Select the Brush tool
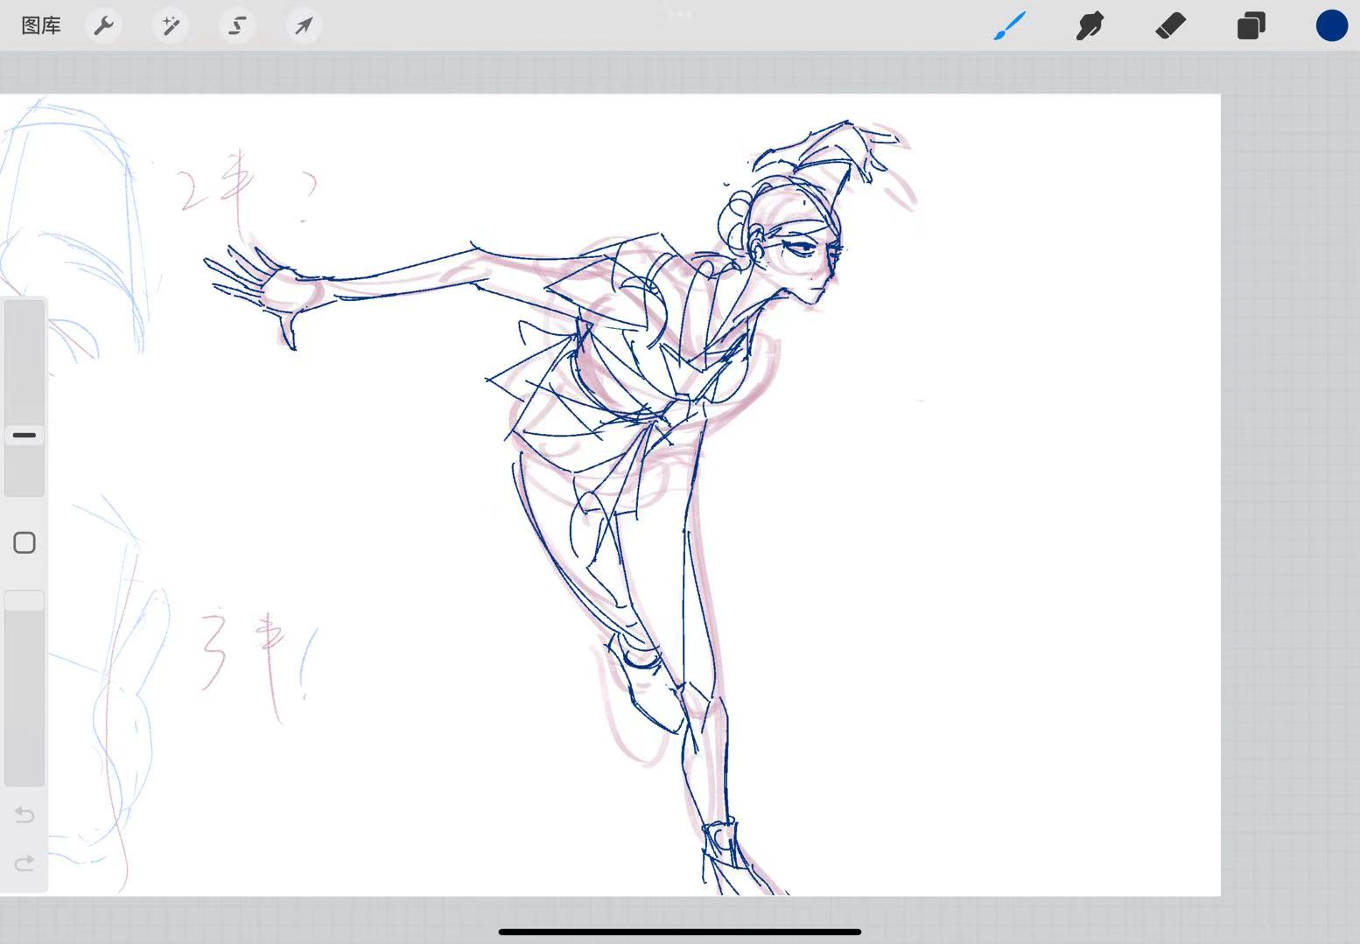1360x944 pixels. 1010,26
